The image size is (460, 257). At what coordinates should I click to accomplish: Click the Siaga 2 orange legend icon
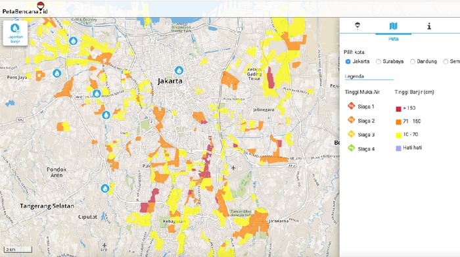351,120
